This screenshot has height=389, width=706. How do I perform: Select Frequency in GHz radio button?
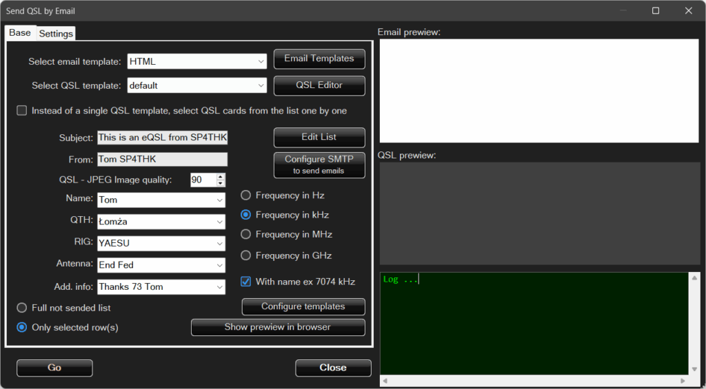tap(245, 255)
